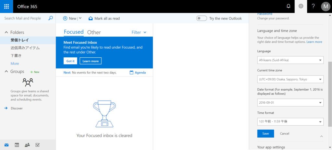
Task: Click the scrollbar up arrow in settings pane
Action: click(330, 15)
